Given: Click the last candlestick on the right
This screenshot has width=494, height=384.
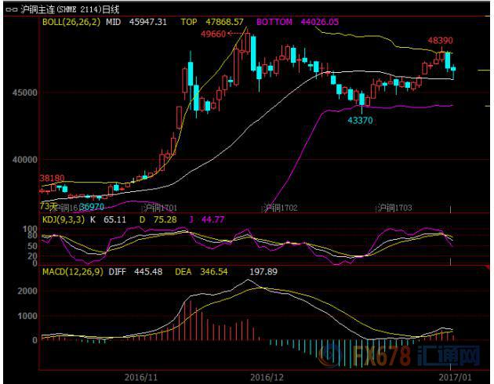Looking at the screenshot, I should 453,69.
